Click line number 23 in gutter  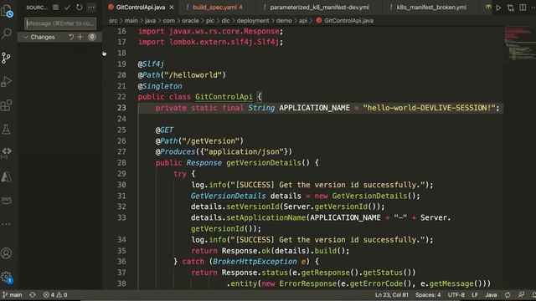pyautogui.click(x=121, y=108)
